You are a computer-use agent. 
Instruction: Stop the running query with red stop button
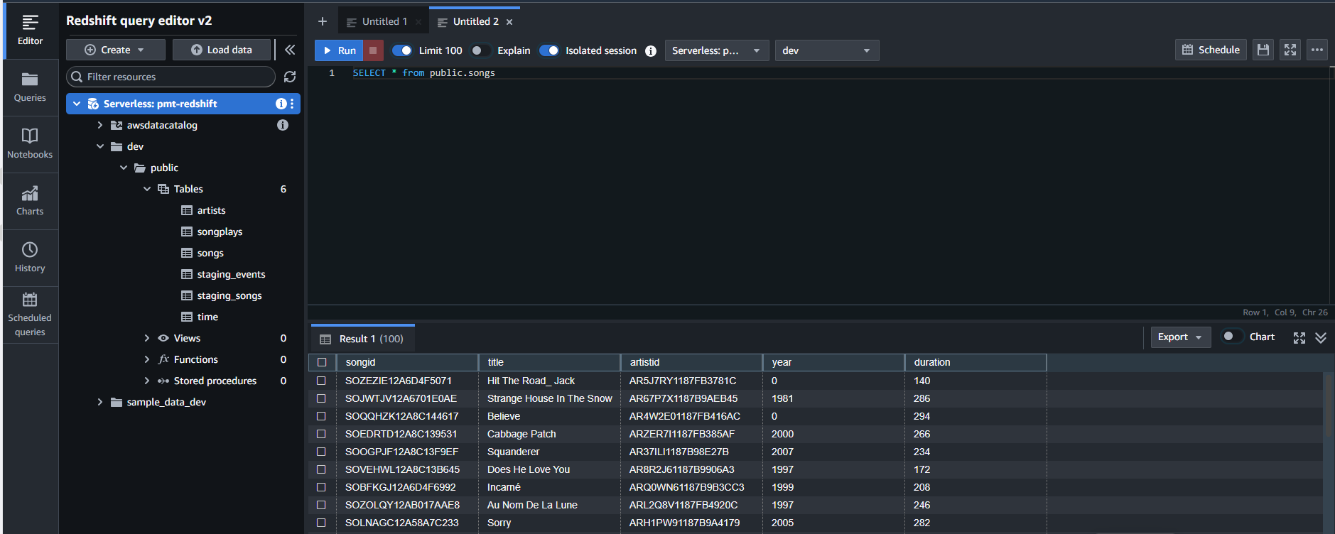373,50
